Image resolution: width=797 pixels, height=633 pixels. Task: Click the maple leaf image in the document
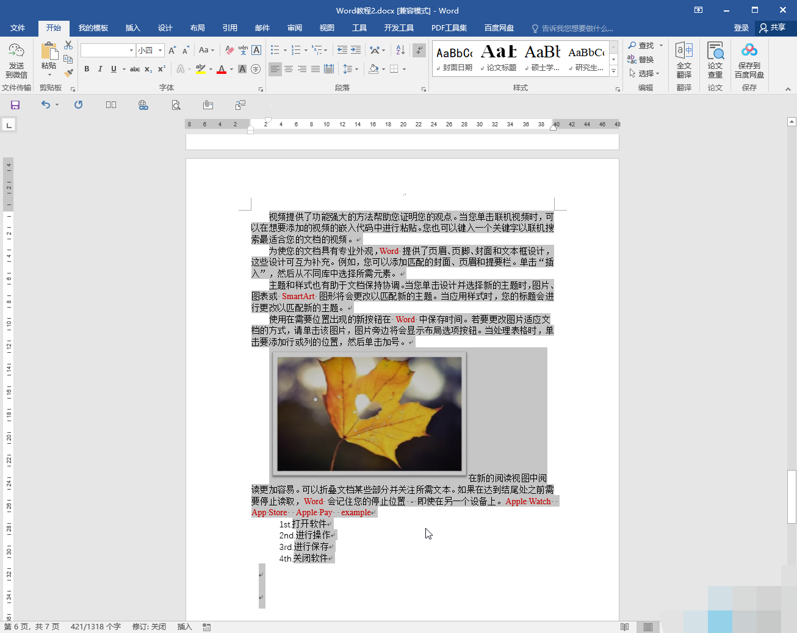pos(369,413)
